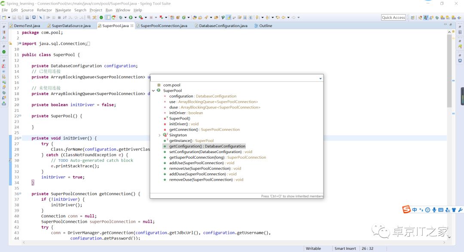Click the green Boot Dashboard icon in left sidebar

pyautogui.click(x=4, y=52)
